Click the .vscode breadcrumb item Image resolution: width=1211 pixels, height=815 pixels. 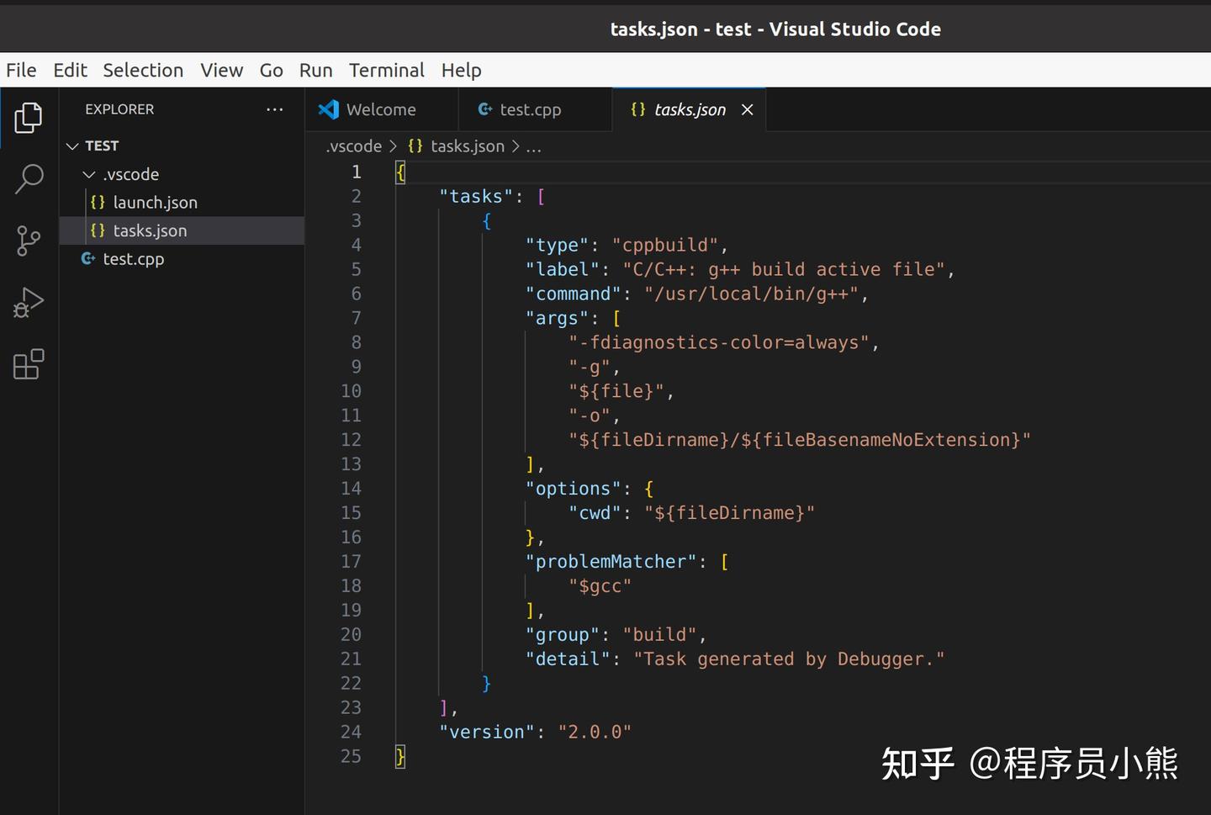pyautogui.click(x=353, y=146)
